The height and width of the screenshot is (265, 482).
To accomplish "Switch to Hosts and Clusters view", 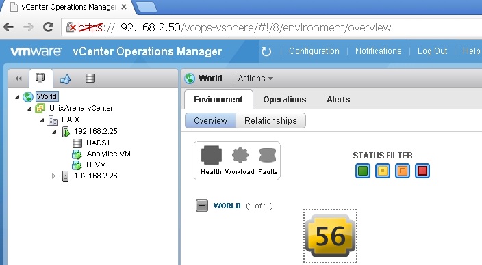I will pos(40,79).
